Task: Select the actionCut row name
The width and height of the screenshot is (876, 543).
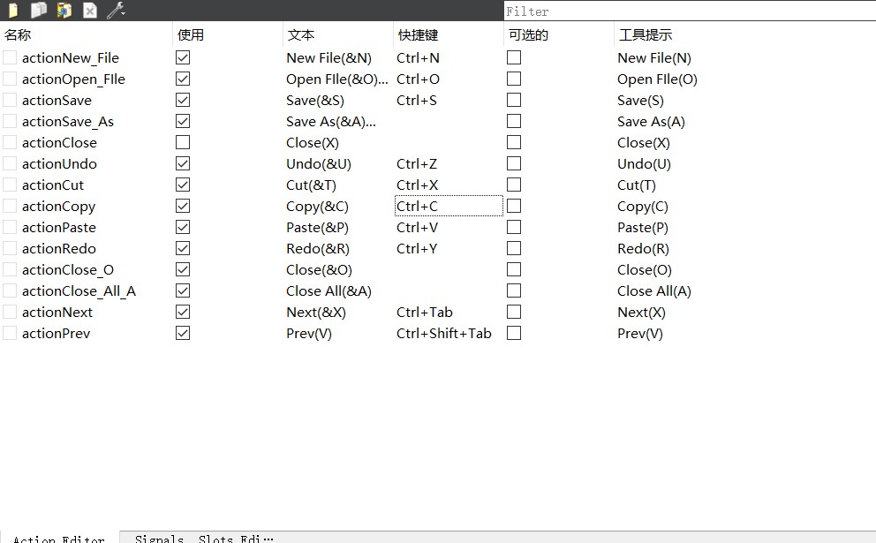Action: [x=52, y=185]
